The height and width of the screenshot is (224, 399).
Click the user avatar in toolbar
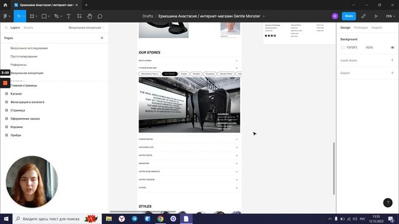coord(335,16)
